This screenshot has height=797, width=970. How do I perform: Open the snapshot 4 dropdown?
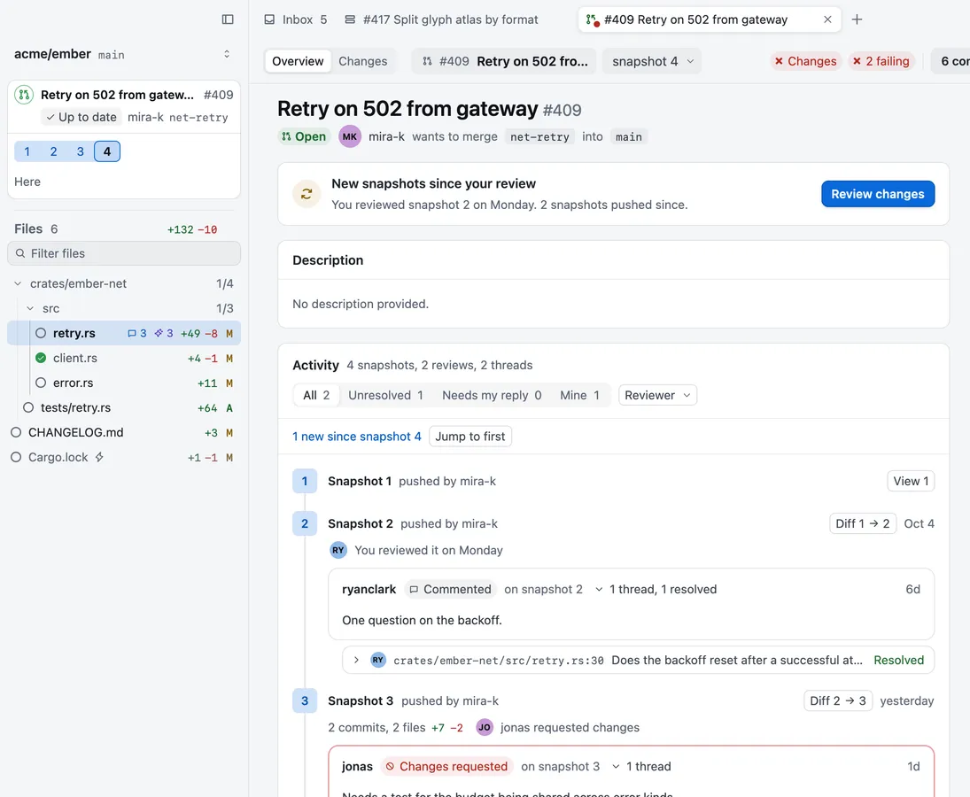(652, 61)
